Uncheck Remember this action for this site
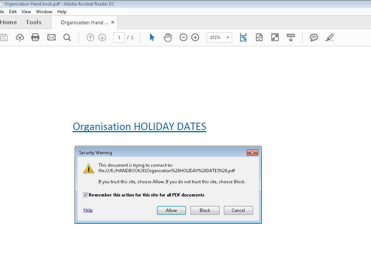The height and width of the screenshot is (260, 371). pos(85,195)
